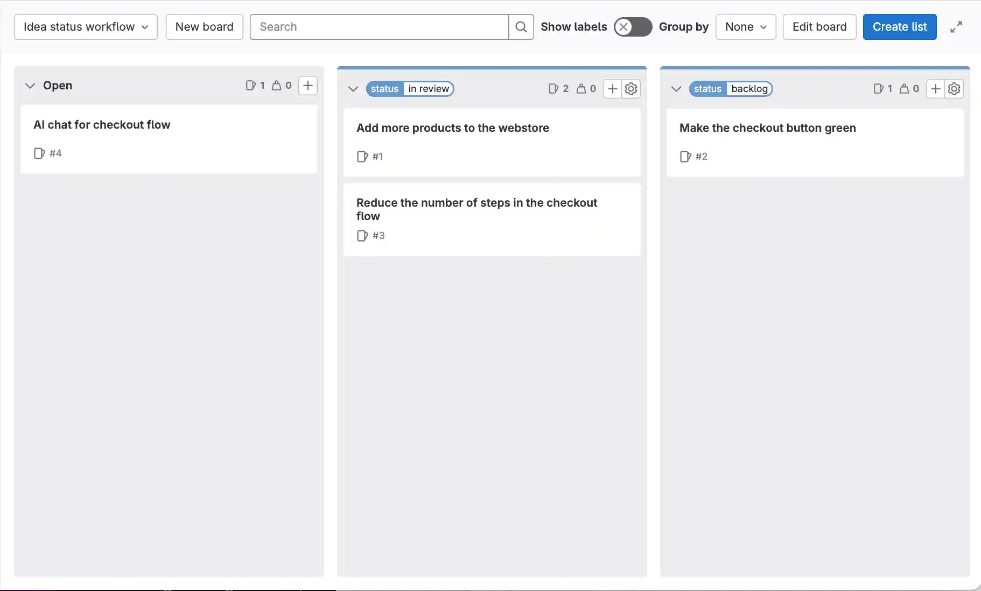This screenshot has width=981, height=591.
Task: Click the issue count icon on the in review list
Action: pos(554,89)
